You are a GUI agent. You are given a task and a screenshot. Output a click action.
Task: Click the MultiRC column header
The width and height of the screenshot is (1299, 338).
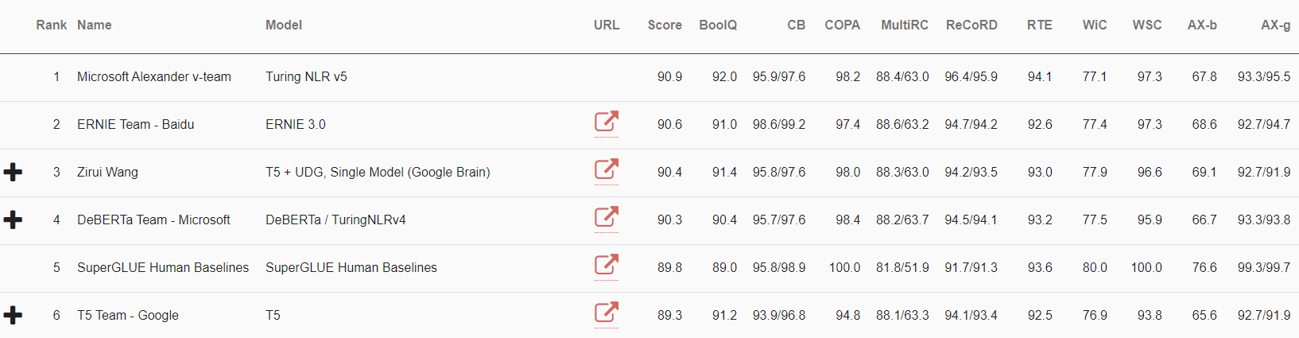click(x=904, y=25)
